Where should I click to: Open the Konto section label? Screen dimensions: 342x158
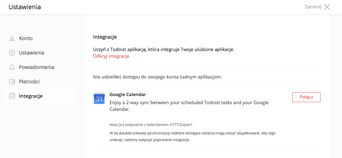26,38
